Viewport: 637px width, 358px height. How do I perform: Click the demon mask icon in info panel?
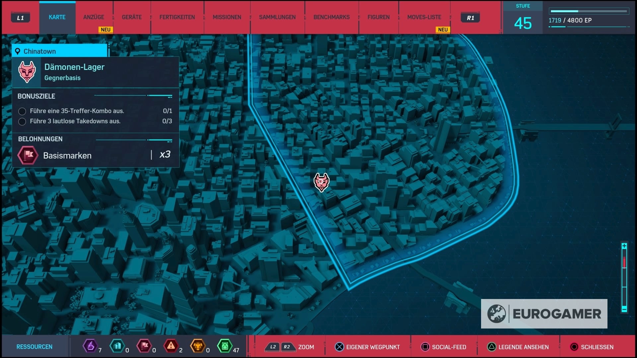click(x=27, y=72)
